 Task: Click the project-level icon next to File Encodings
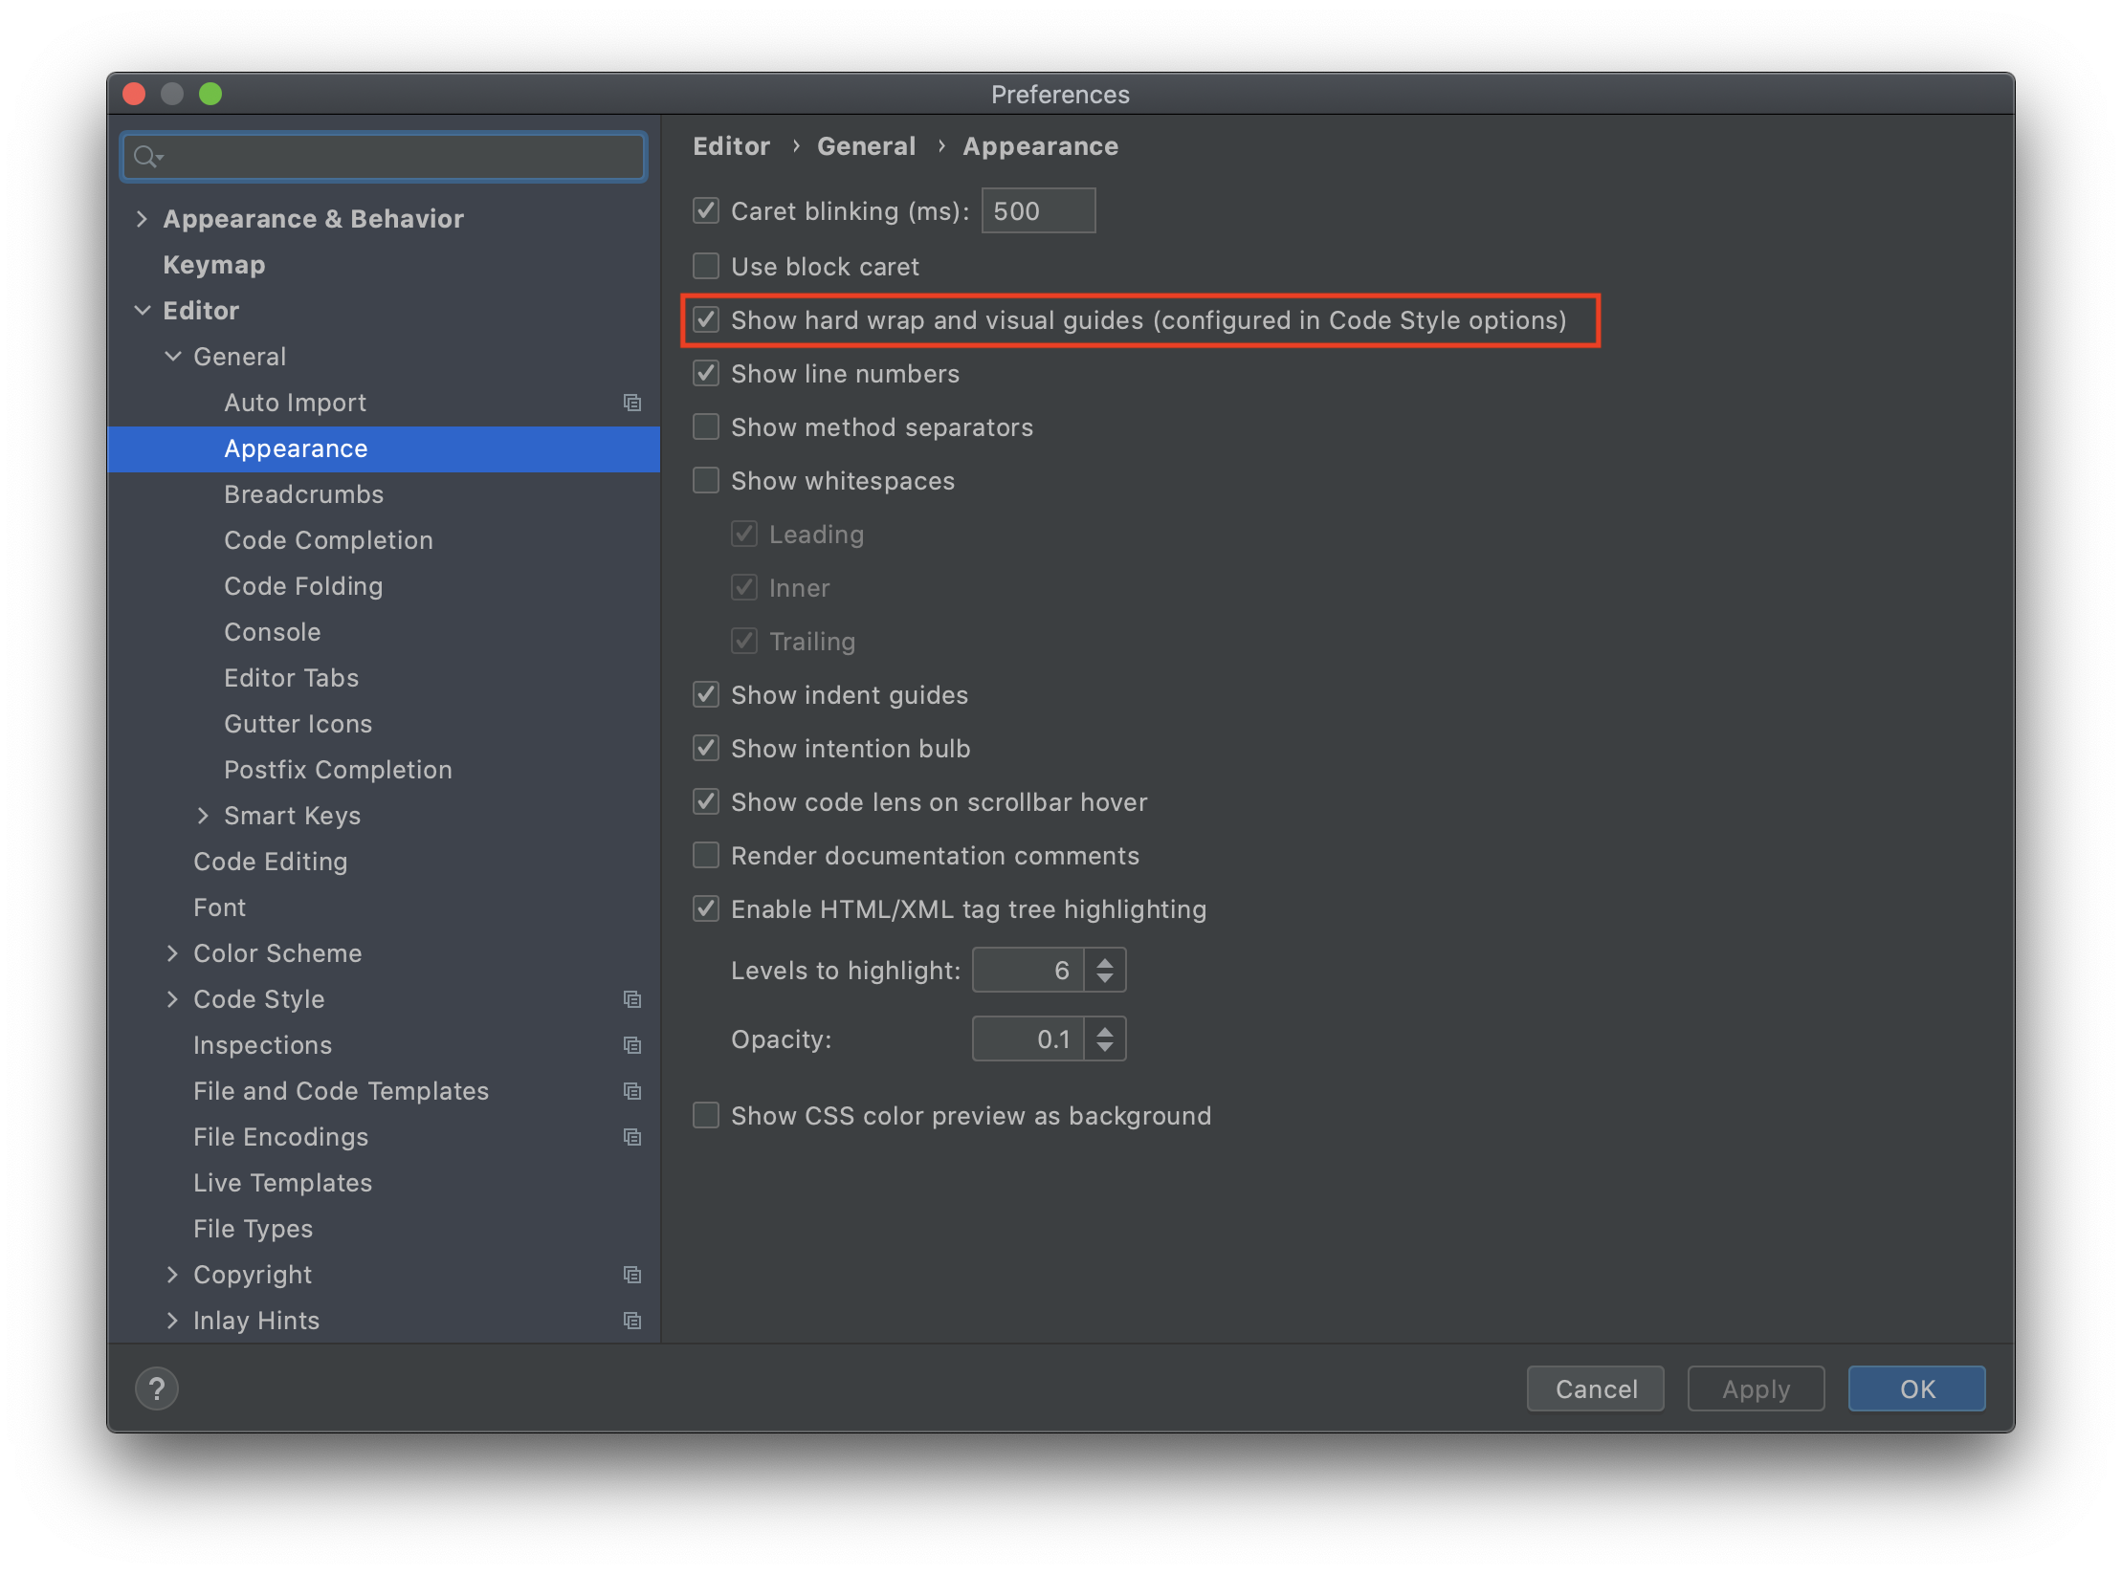pos(632,1137)
